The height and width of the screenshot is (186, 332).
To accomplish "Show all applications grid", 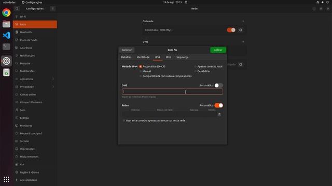I will coord(6,179).
